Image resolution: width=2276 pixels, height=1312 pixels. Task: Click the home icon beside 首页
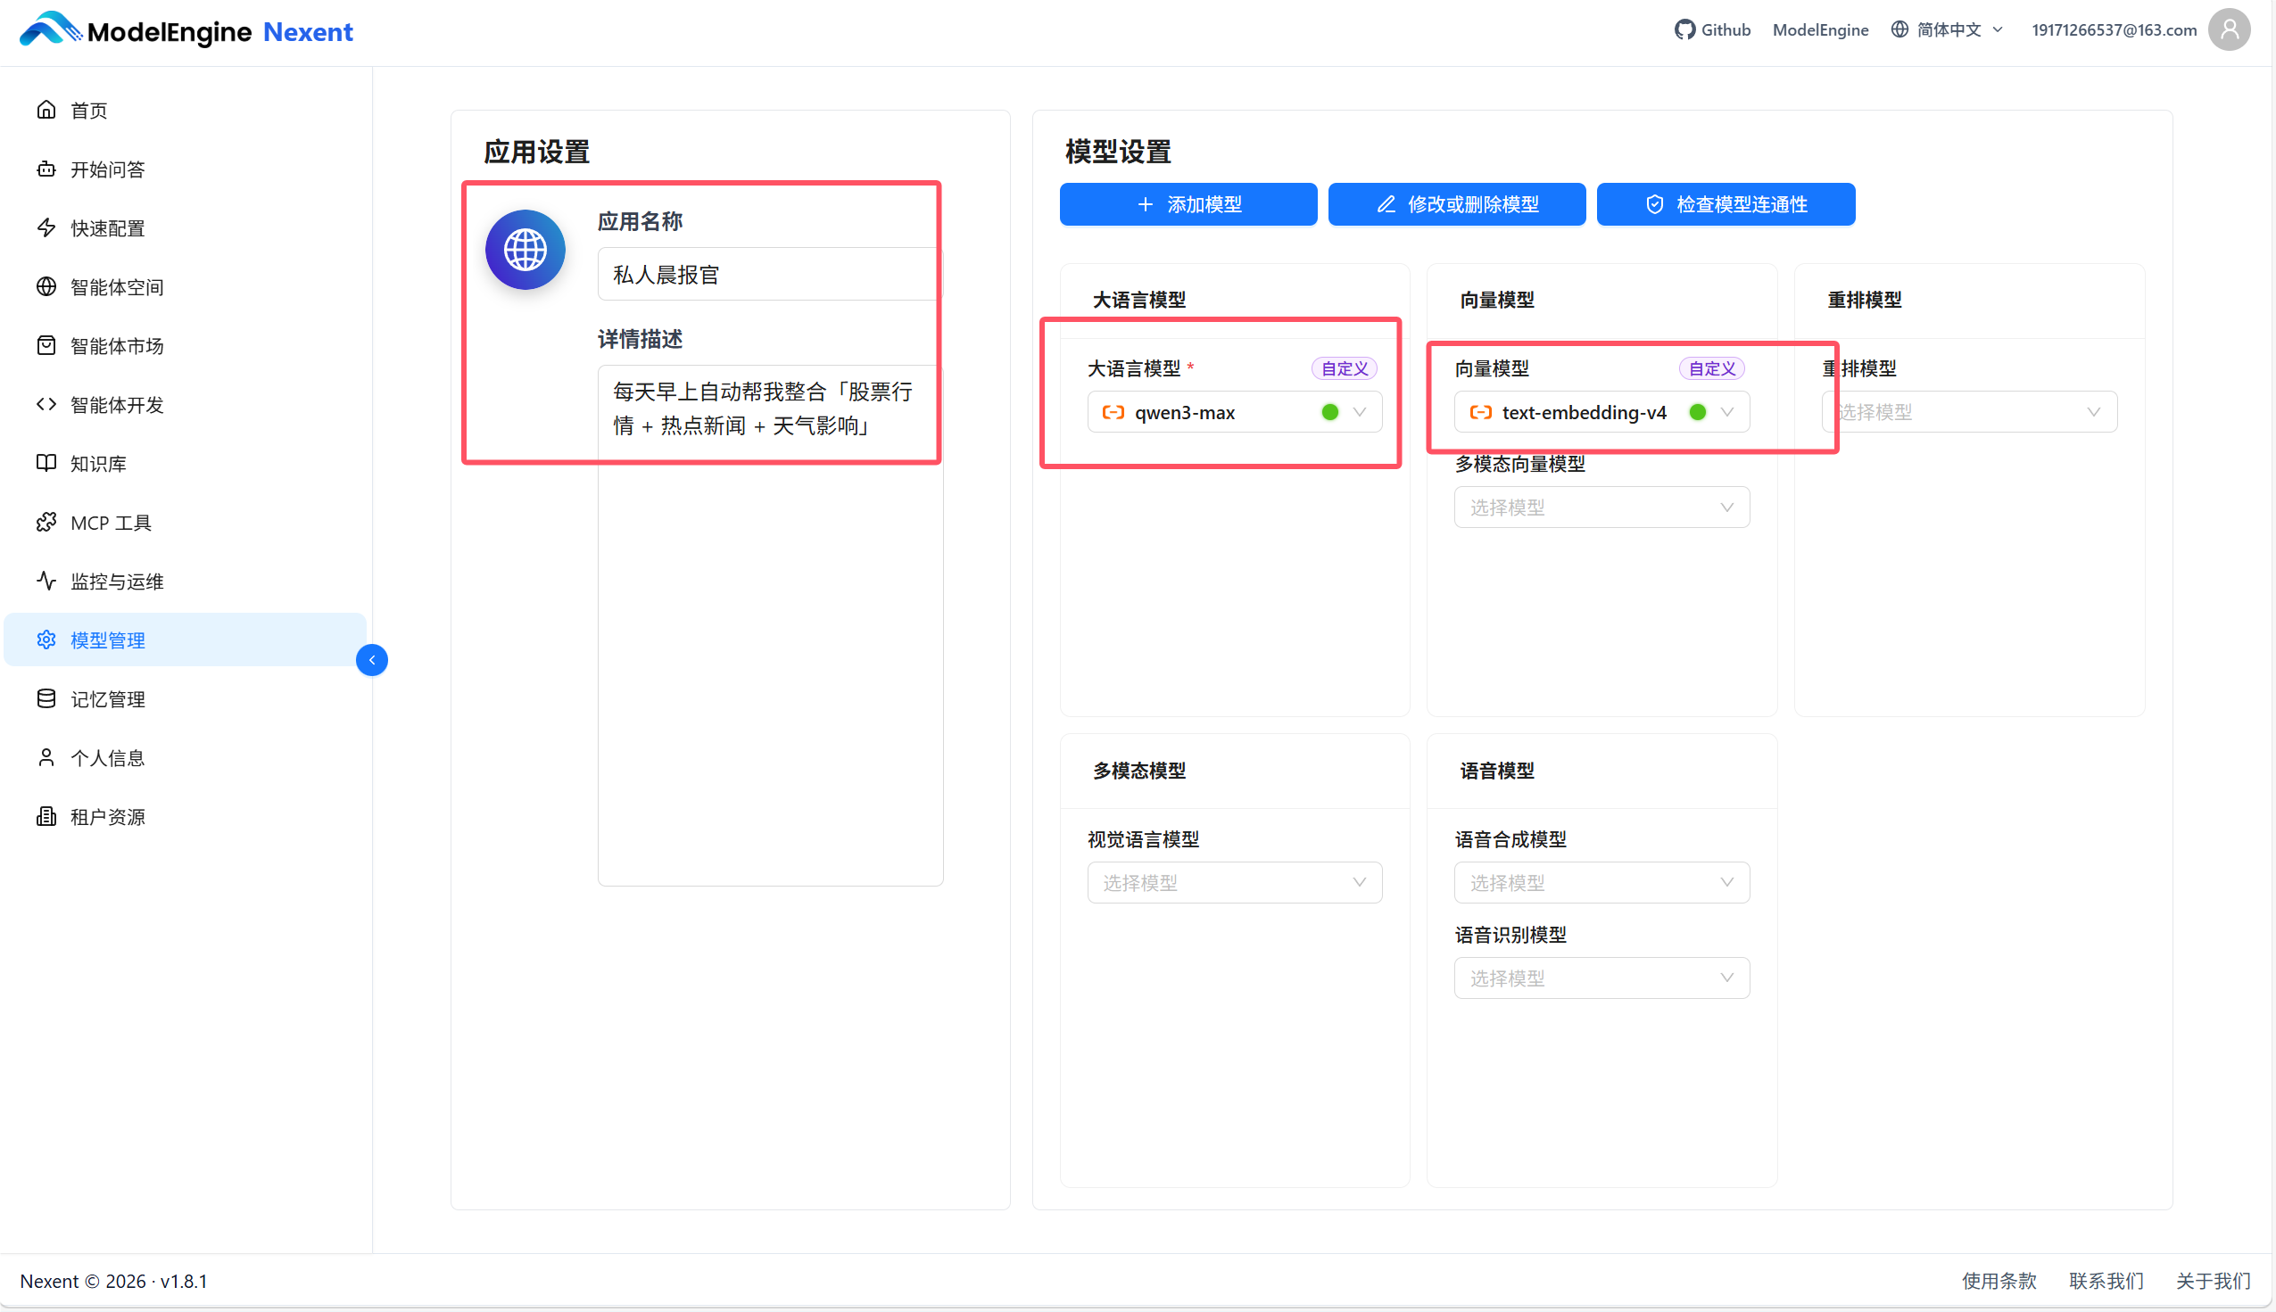[x=46, y=110]
